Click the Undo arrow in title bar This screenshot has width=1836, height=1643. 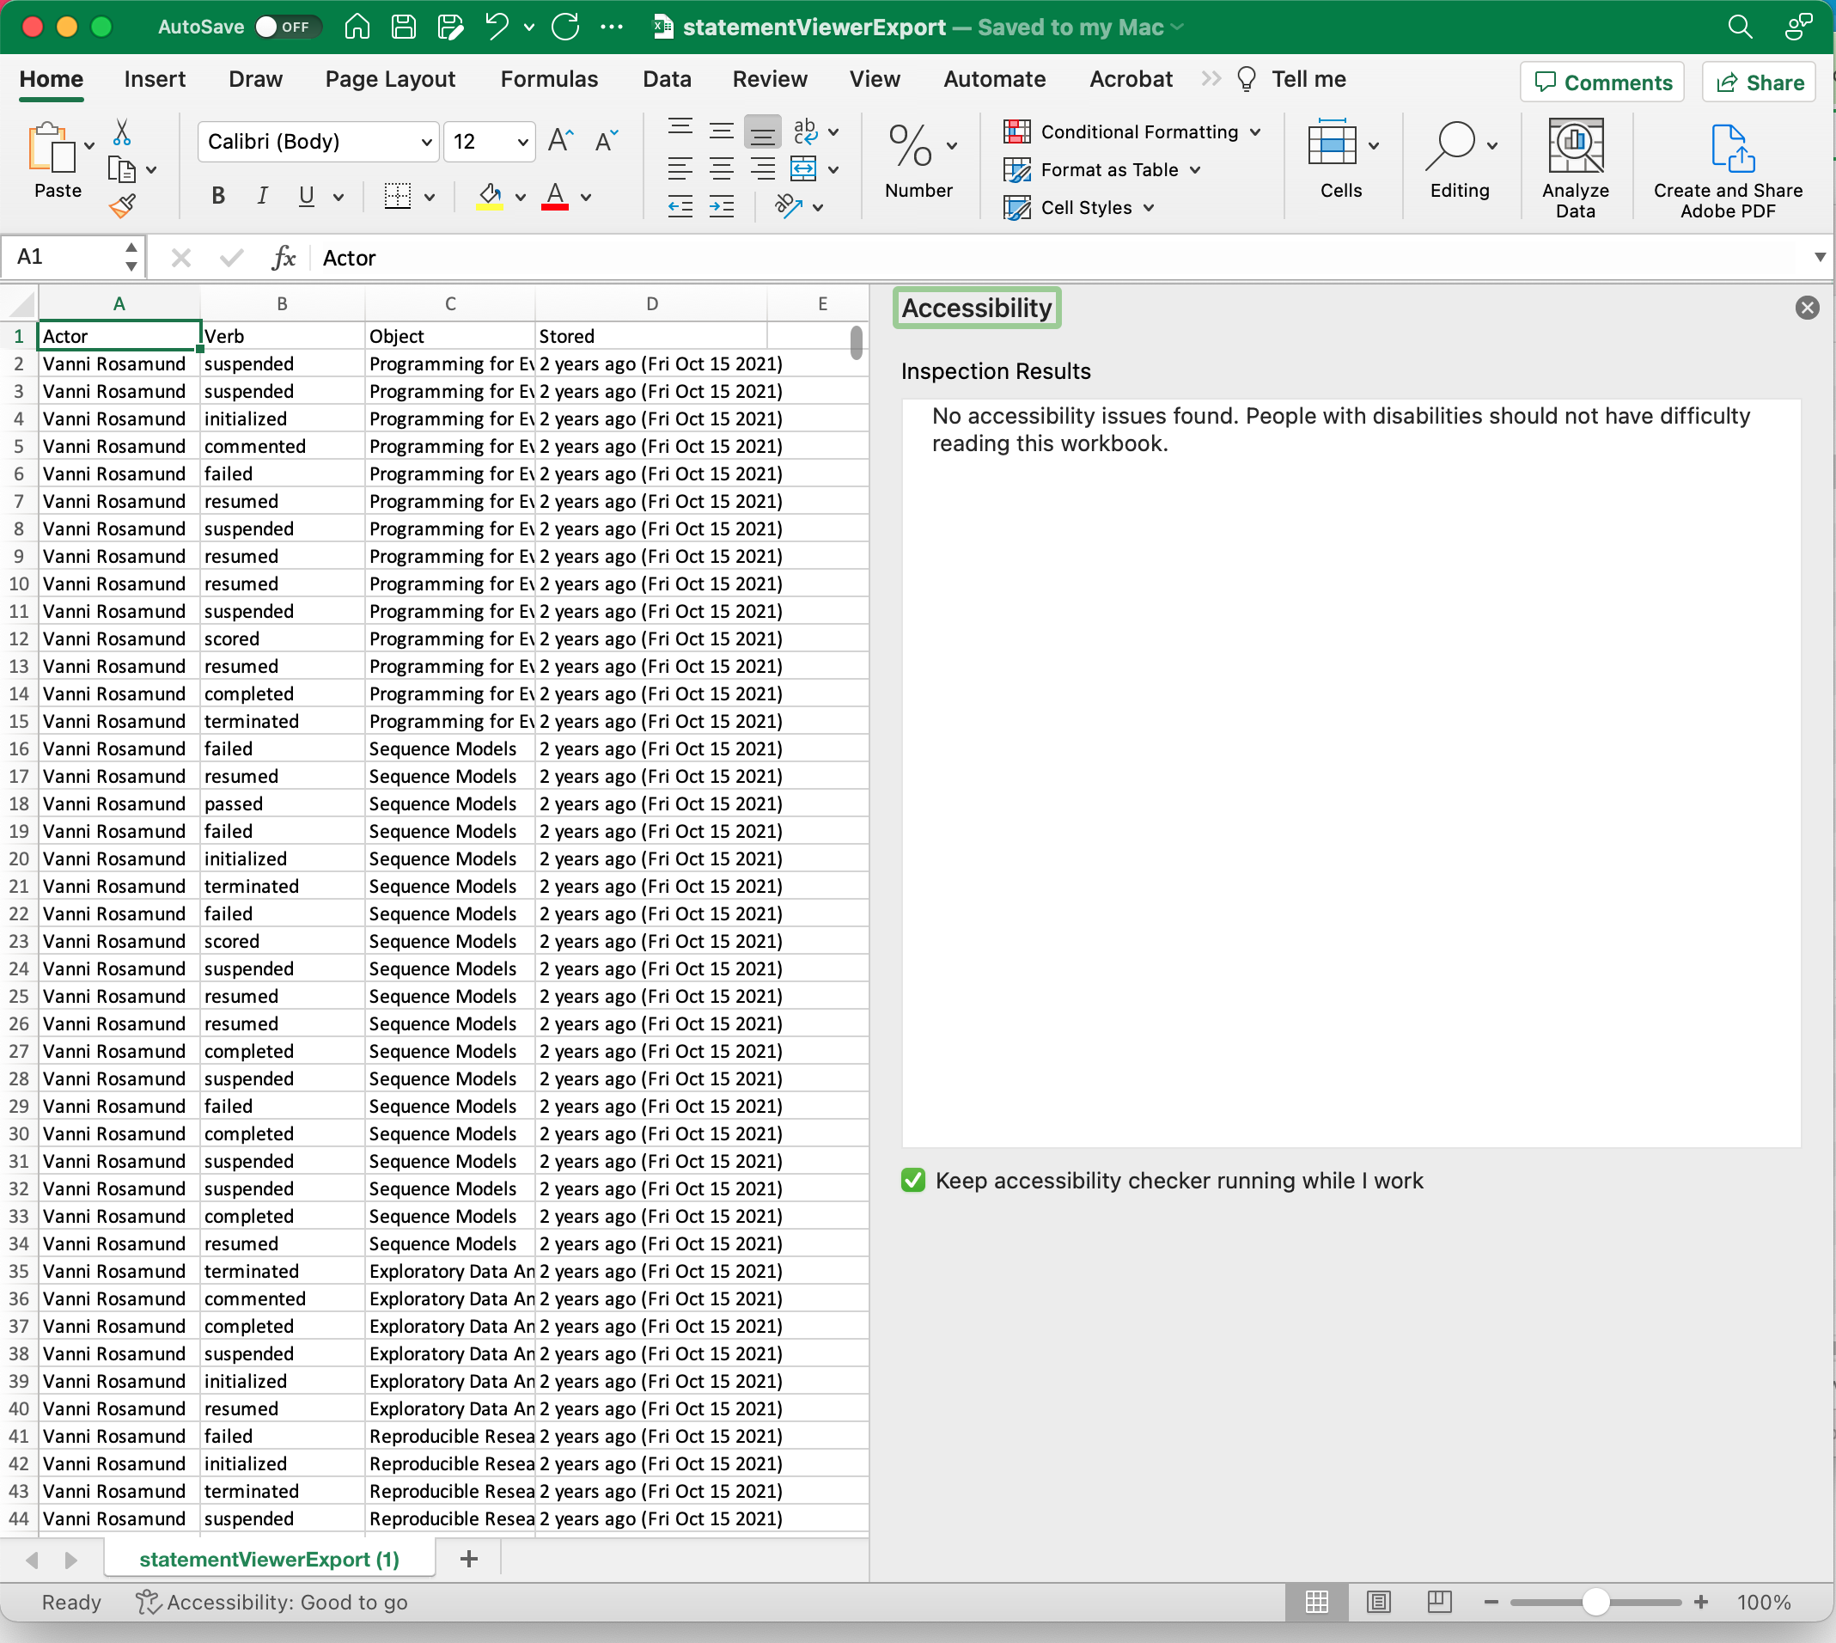coord(497,27)
